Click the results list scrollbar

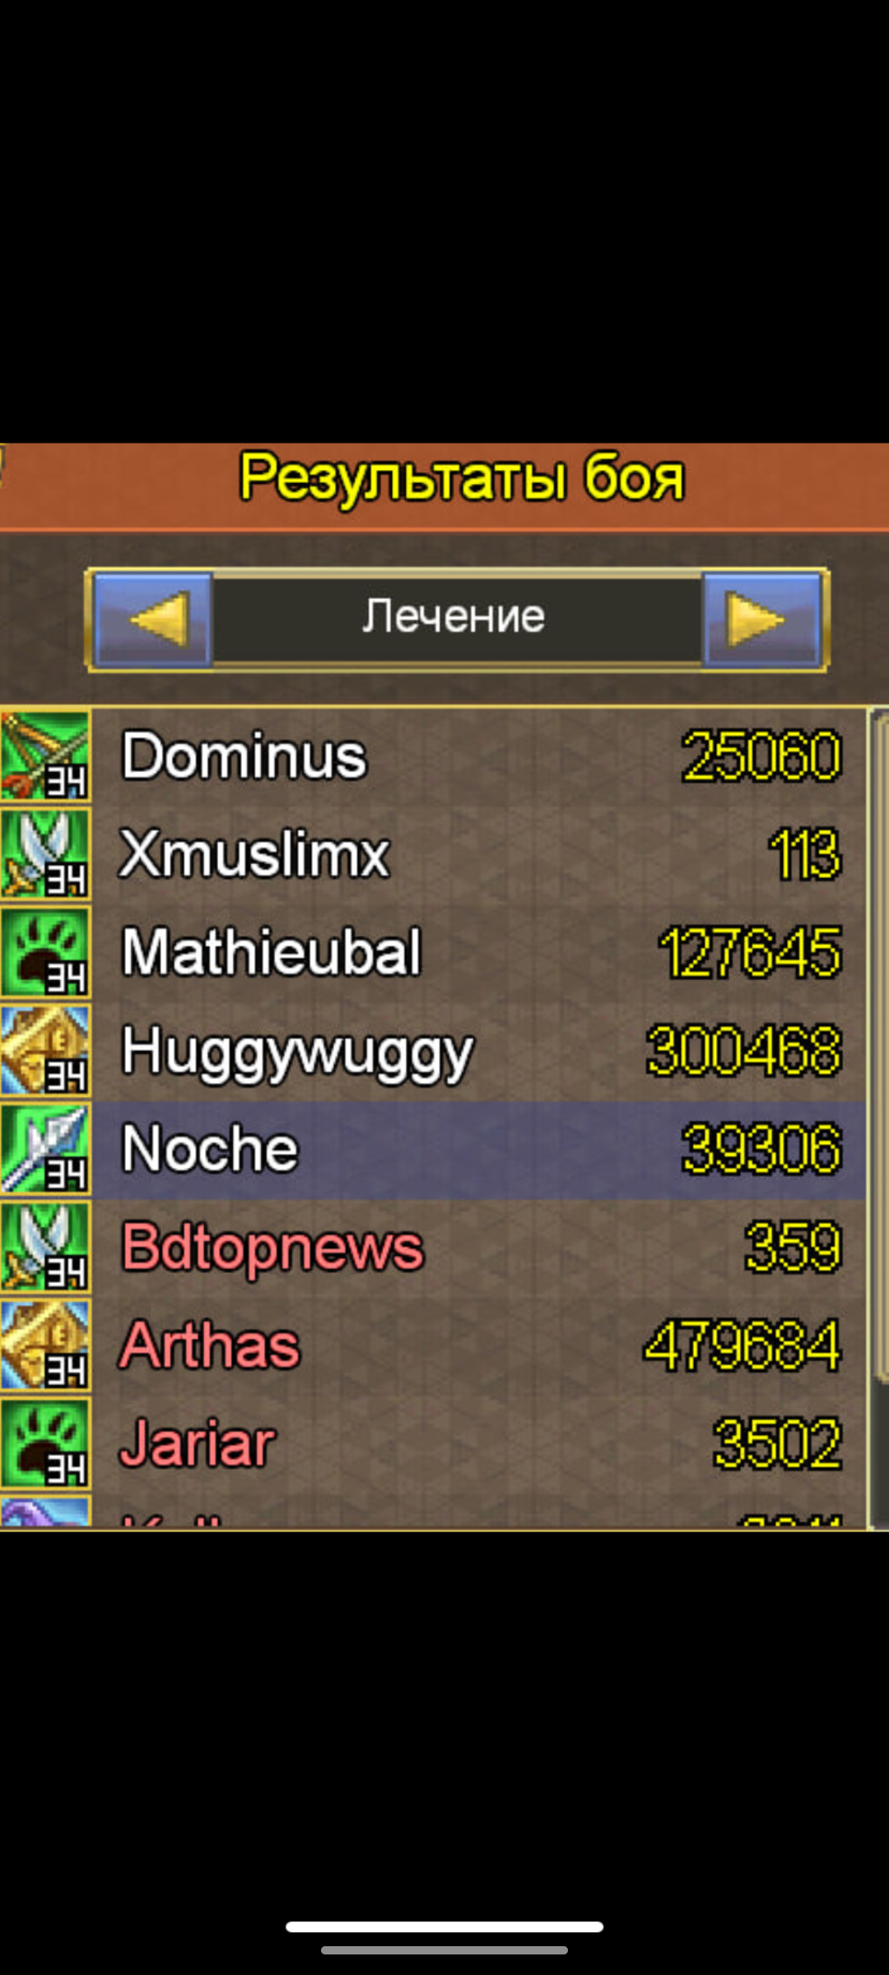point(879,1045)
